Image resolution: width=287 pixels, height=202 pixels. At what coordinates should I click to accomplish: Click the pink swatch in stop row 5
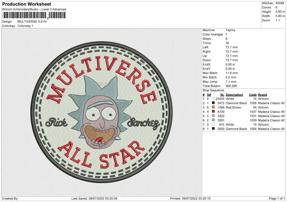point(213,116)
